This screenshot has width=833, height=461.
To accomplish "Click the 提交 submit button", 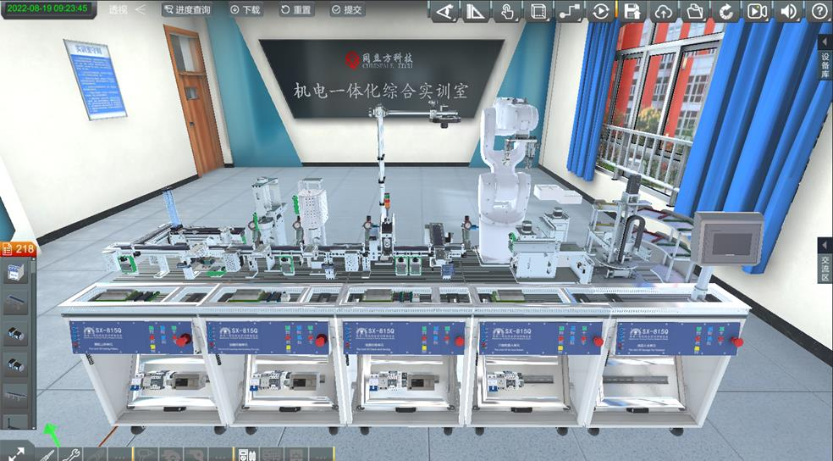I will click(347, 10).
